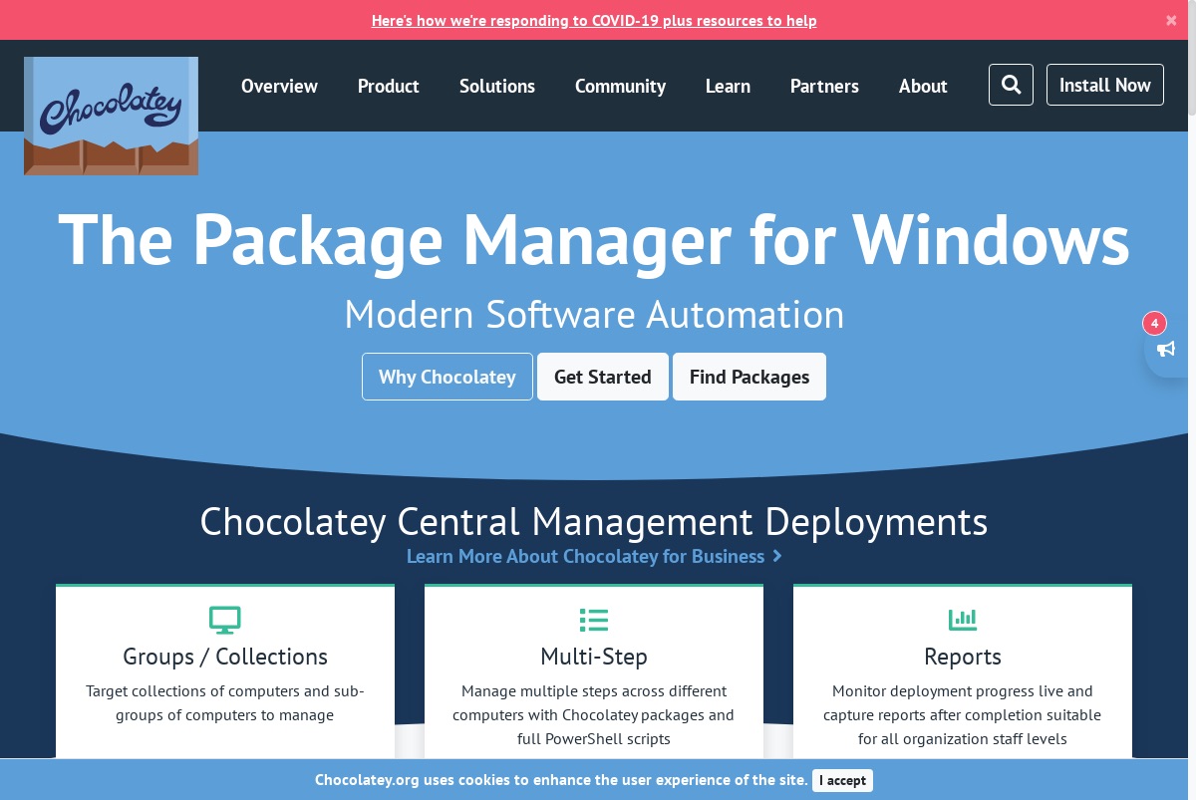Click the Multi-Step card heading
The height and width of the screenshot is (800, 1196).
coord(594,657)
